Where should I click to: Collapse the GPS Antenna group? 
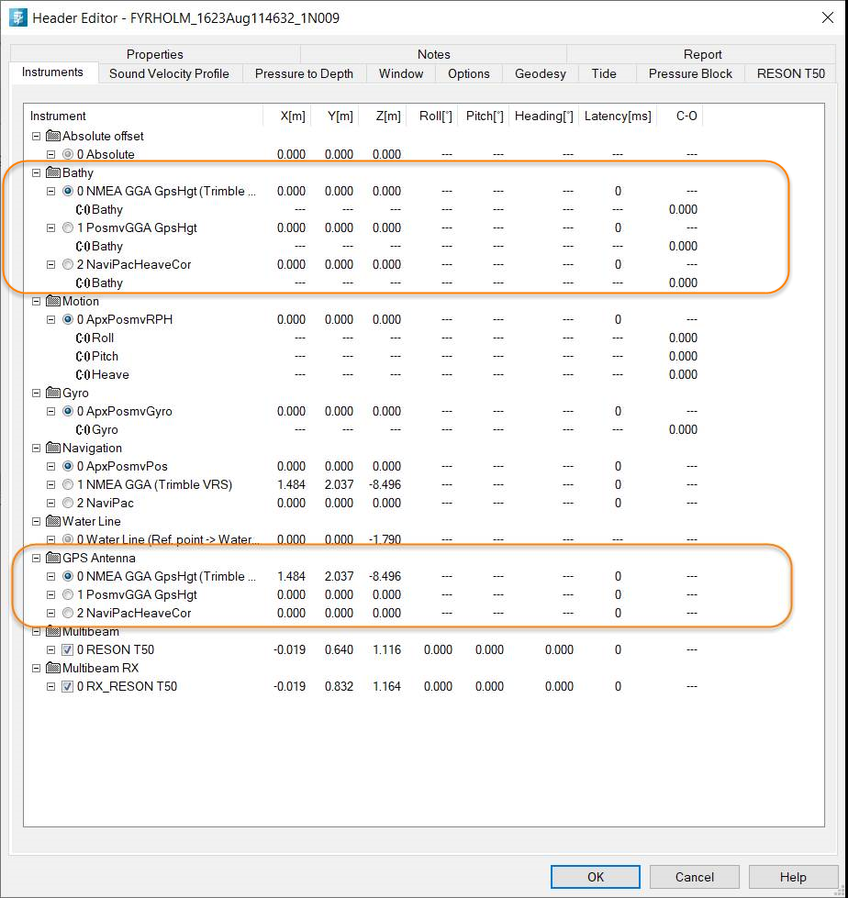pos(36,558)
